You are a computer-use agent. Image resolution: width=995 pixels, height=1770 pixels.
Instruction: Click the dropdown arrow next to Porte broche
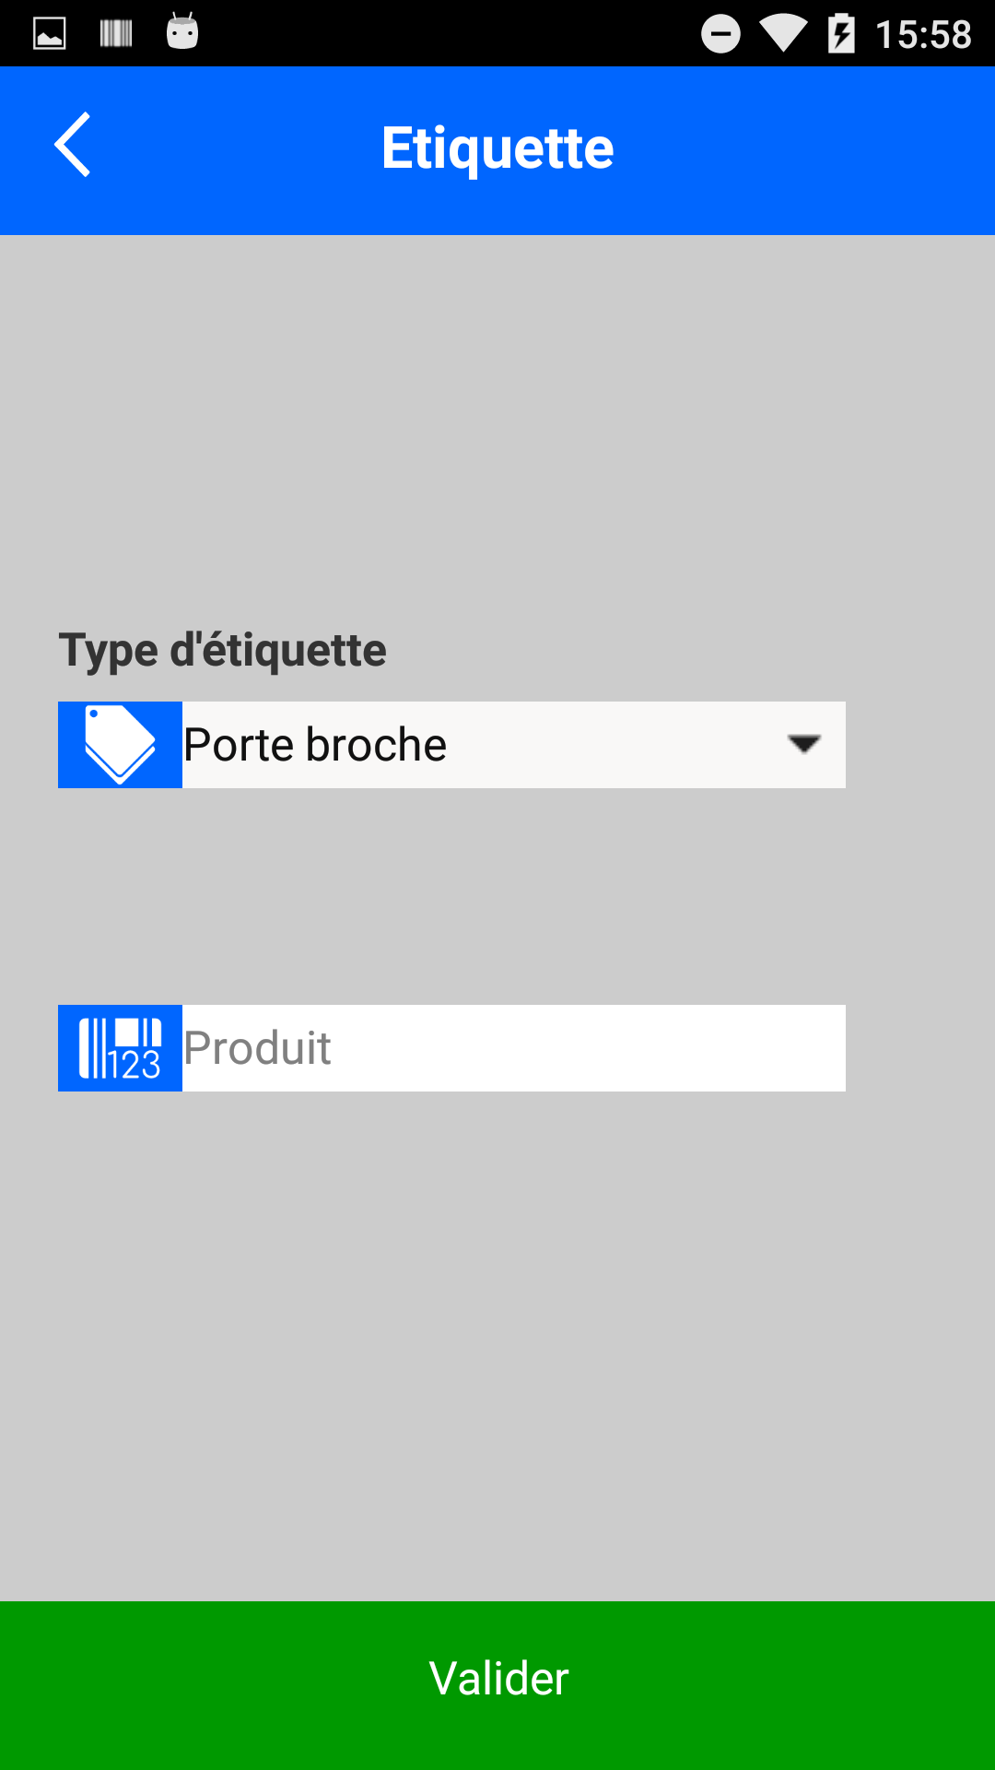coord(804,744)
